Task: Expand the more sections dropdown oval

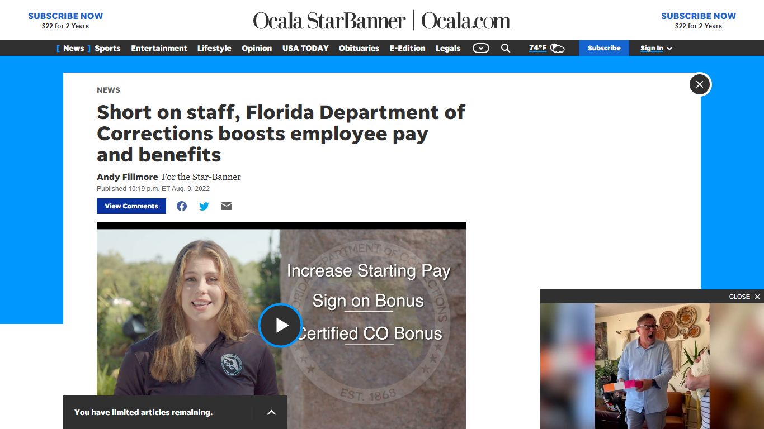Action: (481, 48)
